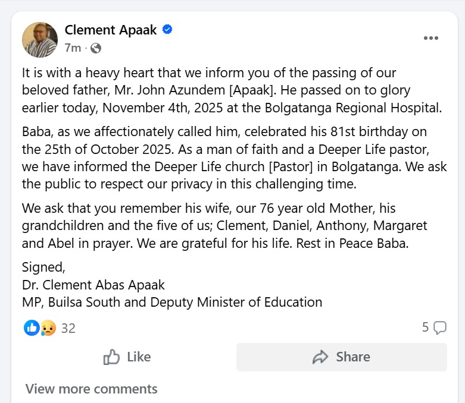Open Clement Apaak's profile picture
Viewport: 465px width, 403px height.
coord(40,39)
